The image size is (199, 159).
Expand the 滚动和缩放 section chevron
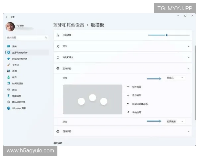[188, 57]
